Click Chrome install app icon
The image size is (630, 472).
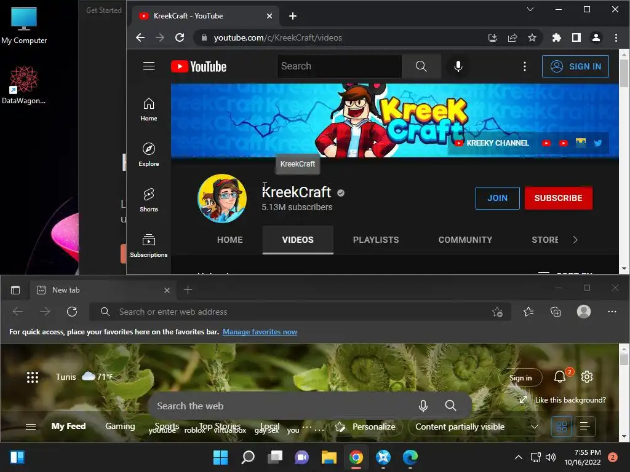pos(493,37)
